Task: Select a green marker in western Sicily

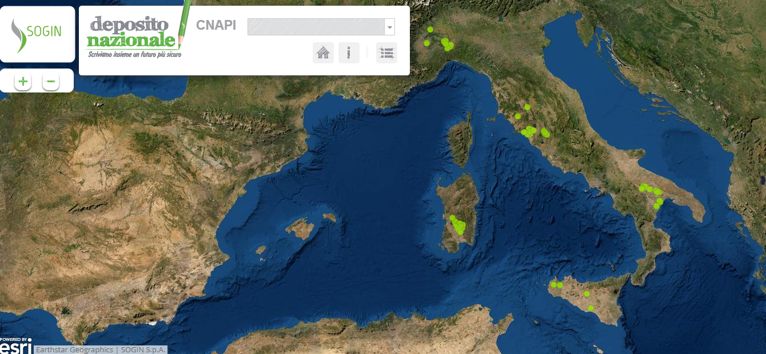Action: pyautogui.click(x=553, y=284)
